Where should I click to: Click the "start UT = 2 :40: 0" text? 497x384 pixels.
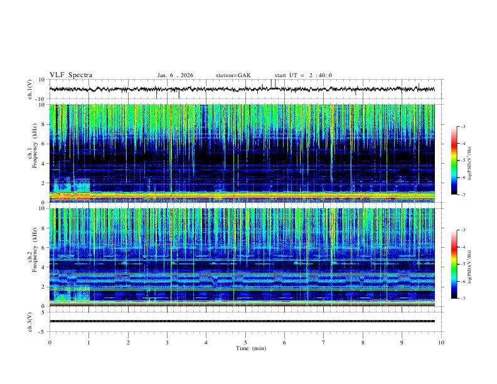pyautogui.click(x=303, y=75)
